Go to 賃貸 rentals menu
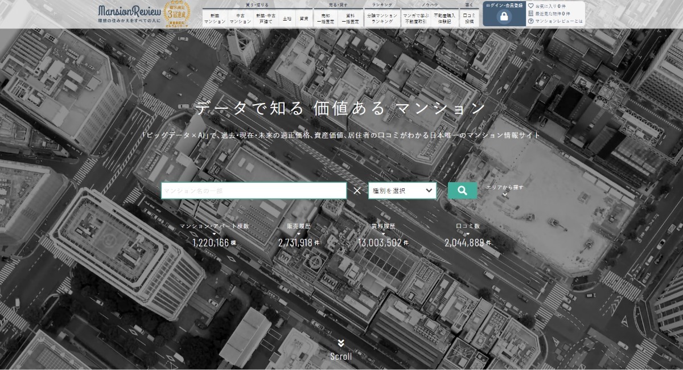Image resolution: width=683 pixels, height=370 pixels. click(303, 18)
